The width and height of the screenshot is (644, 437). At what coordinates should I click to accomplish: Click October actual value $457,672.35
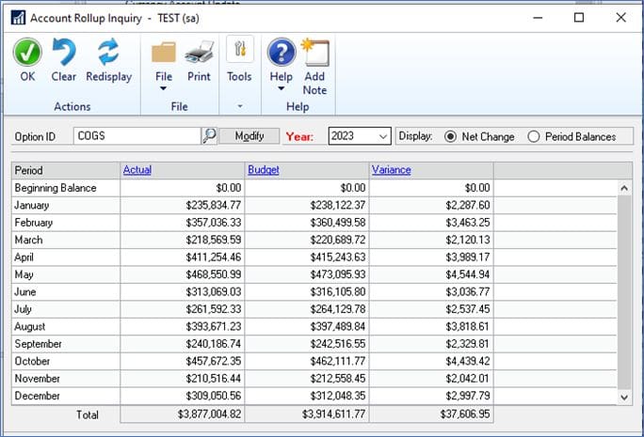tap(213, 361)
